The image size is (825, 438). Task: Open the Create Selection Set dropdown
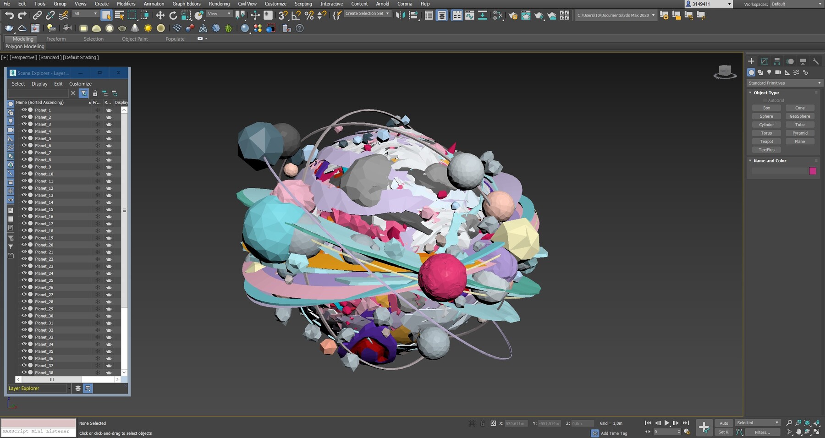(x=367, y=14)
